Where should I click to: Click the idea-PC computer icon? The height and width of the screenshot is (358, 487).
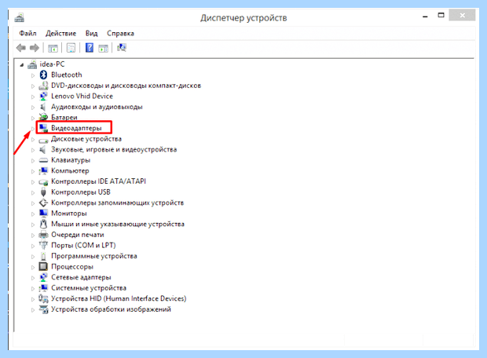(32, 64)
